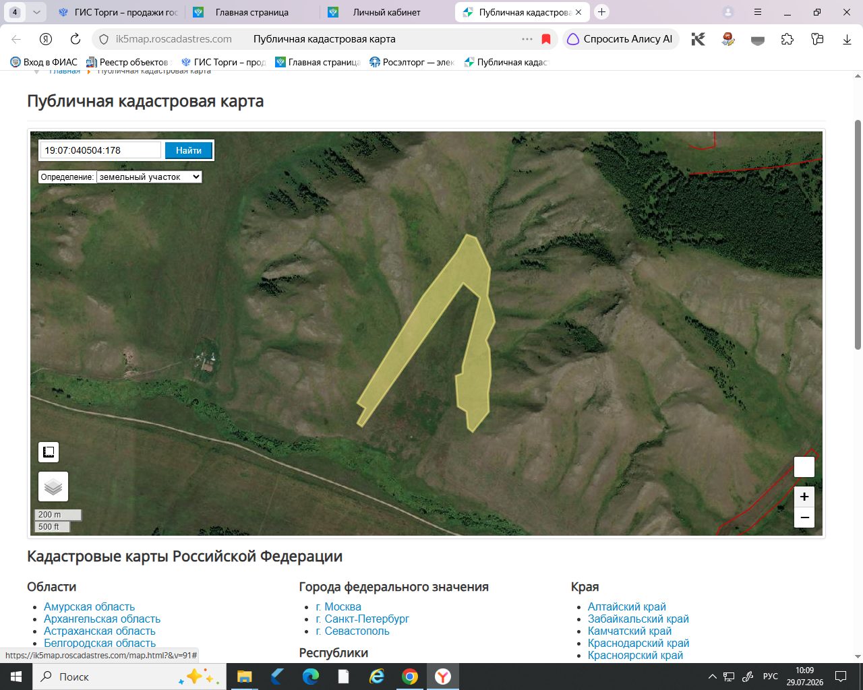Zoom in on the map

point(804,497)
